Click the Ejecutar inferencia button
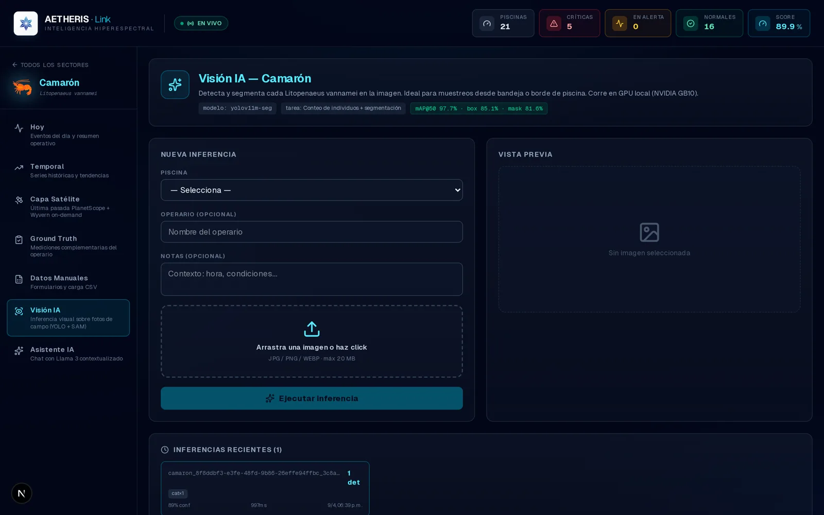The height and width of the screenshot is (515, 824). click(312, 398)
